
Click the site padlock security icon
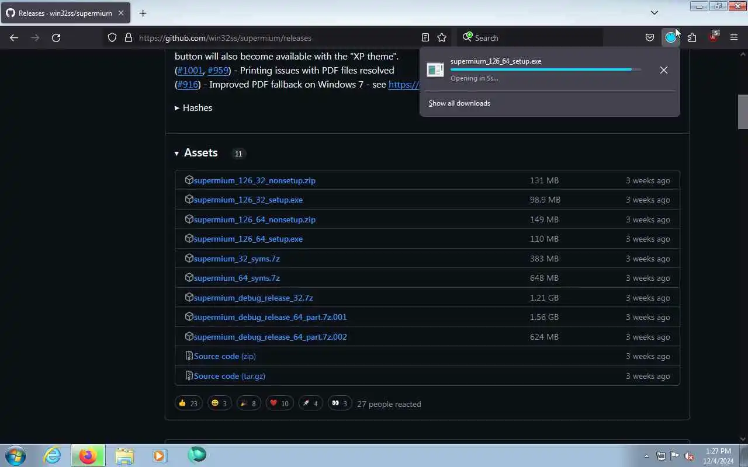point(129,37)
